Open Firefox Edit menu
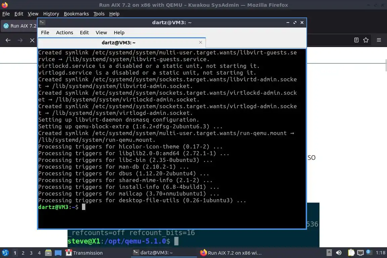 (19, 14)
